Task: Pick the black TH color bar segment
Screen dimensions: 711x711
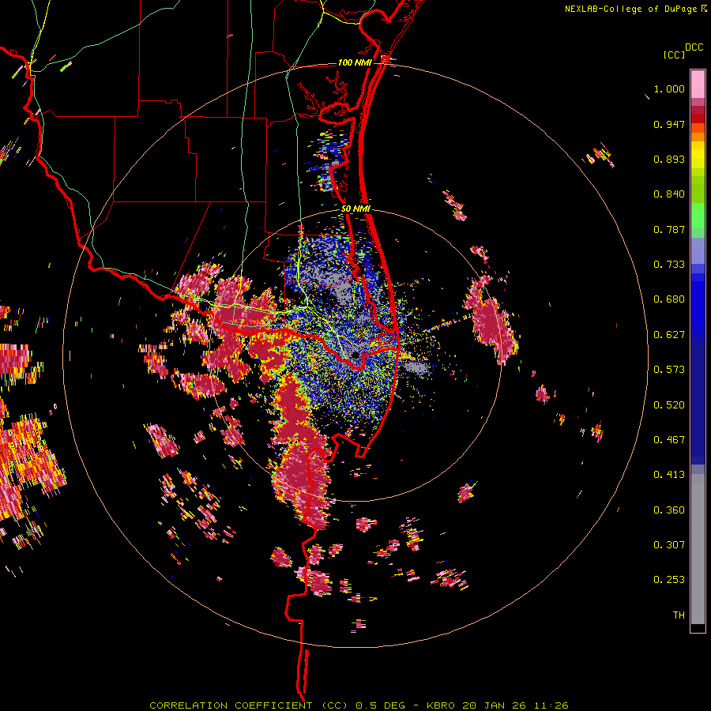Action: (x=698, y=627)
